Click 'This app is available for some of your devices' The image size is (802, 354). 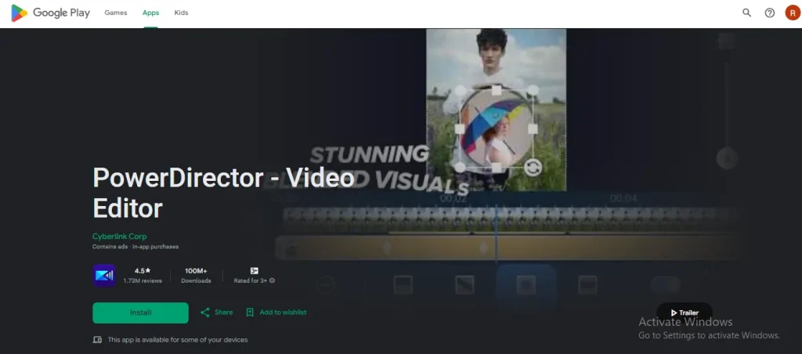(x=178, y=340)
